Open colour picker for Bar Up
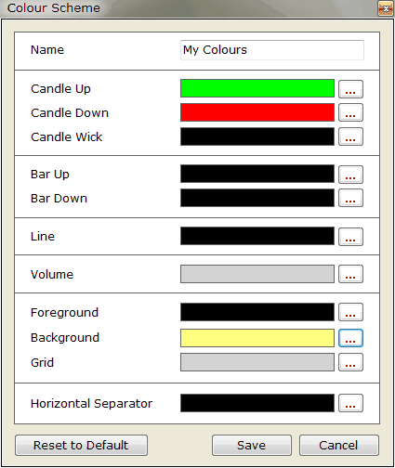The width and height of the screenshot is (395, 468). coord(350,175)
